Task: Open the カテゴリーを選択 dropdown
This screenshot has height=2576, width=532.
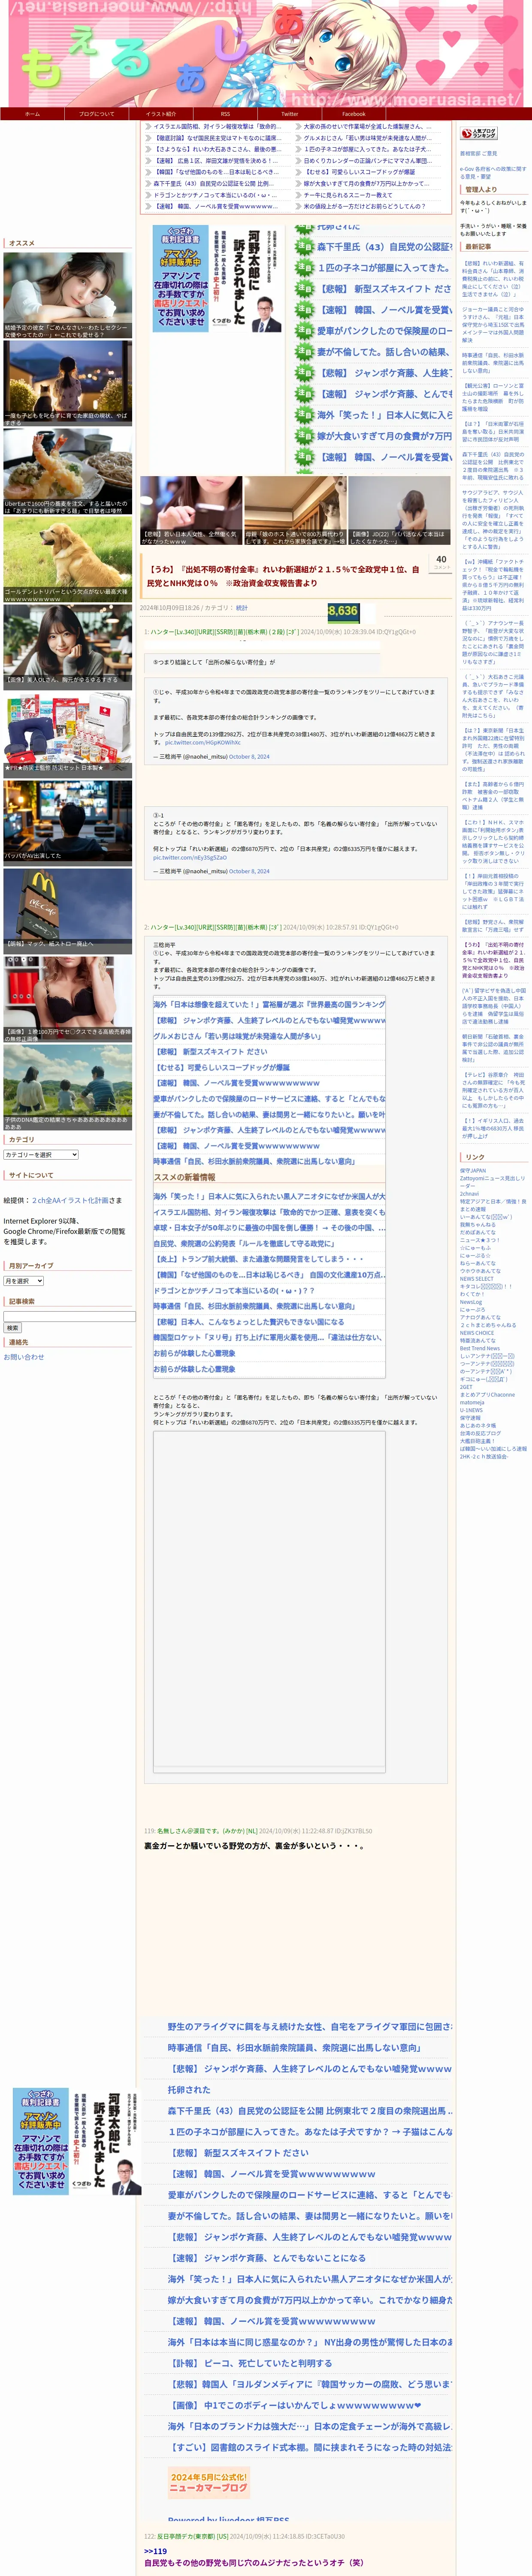Action: pyautogui.click(x=41, y=1154)
